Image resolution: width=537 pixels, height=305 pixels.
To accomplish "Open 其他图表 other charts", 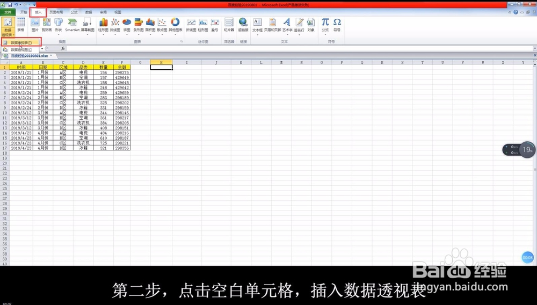I will [176, 25].
